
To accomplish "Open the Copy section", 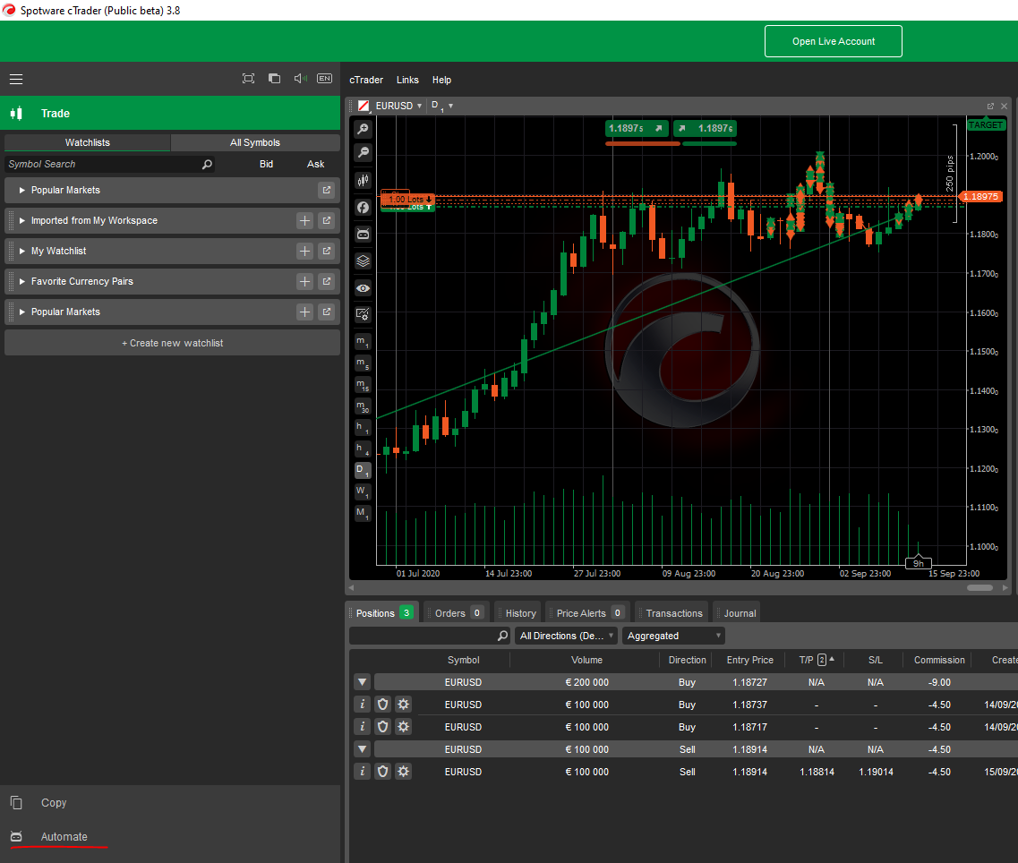I will [x=170, y=803].
